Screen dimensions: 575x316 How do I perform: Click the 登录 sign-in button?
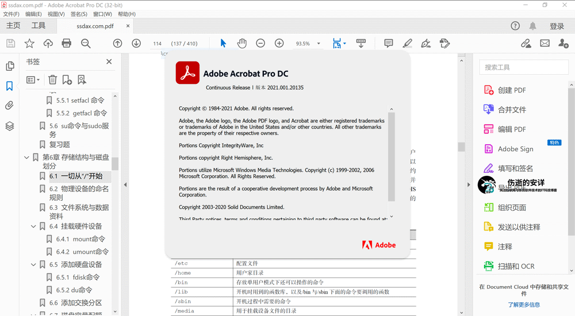coord(557,26)
